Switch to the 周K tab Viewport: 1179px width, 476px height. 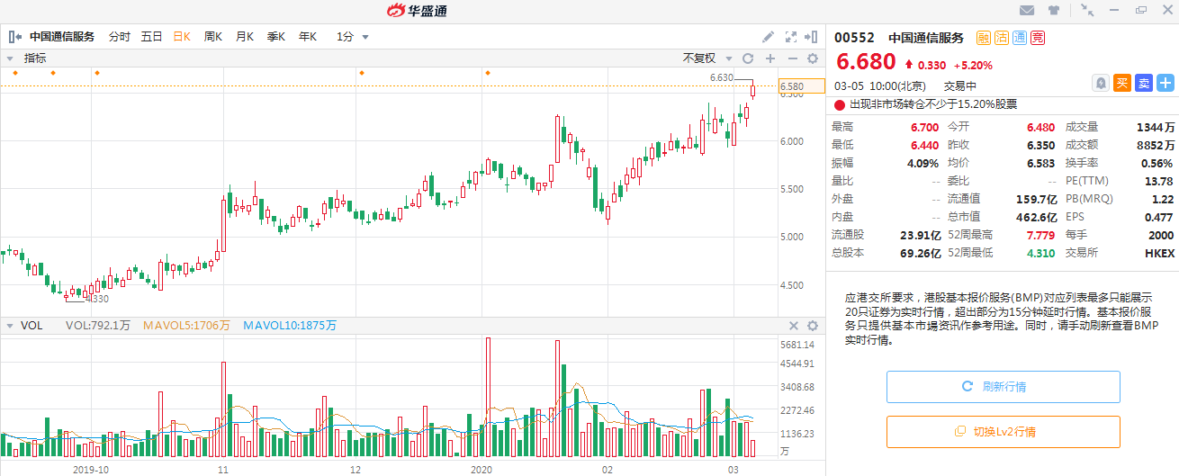pos(213,37)
